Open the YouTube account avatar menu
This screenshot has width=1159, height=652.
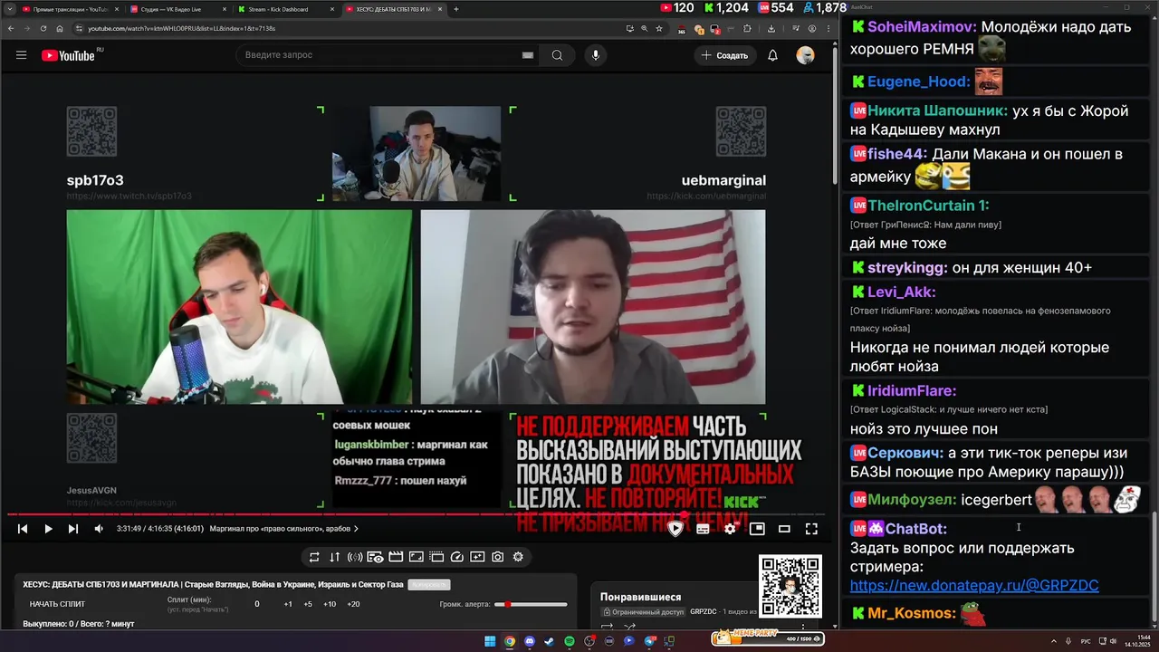805,55
